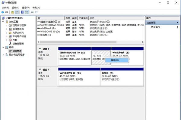Click the 计算机管理 title bar app icon

click(x=3, y=2)
